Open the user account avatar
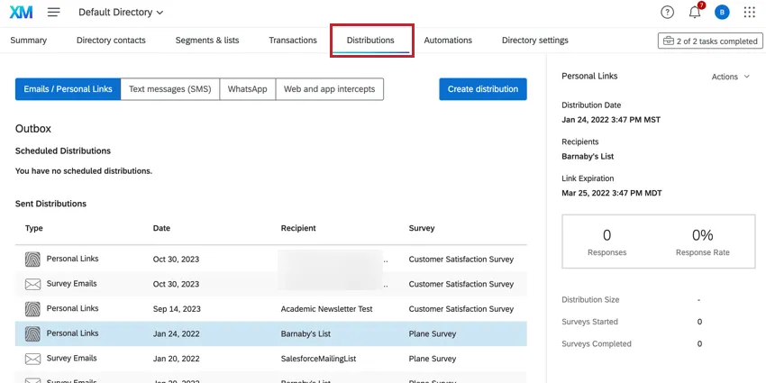The height and width of the screenshot is (383, 766). [x=721, y=13]
